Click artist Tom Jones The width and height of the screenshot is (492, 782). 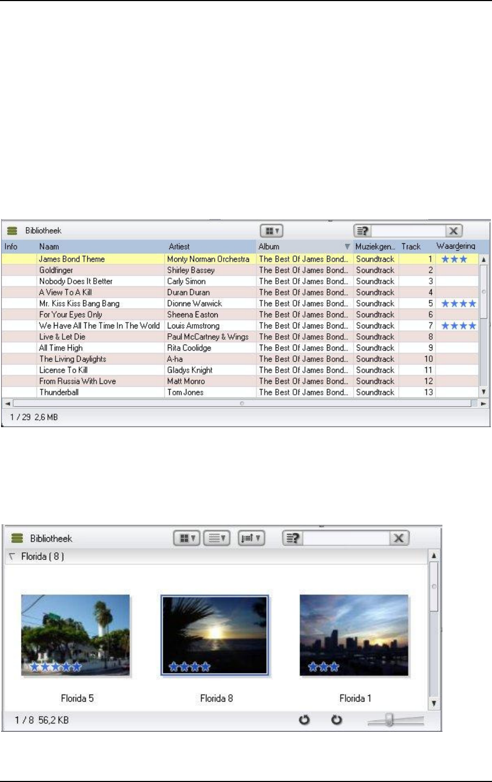tap(185, 392)
